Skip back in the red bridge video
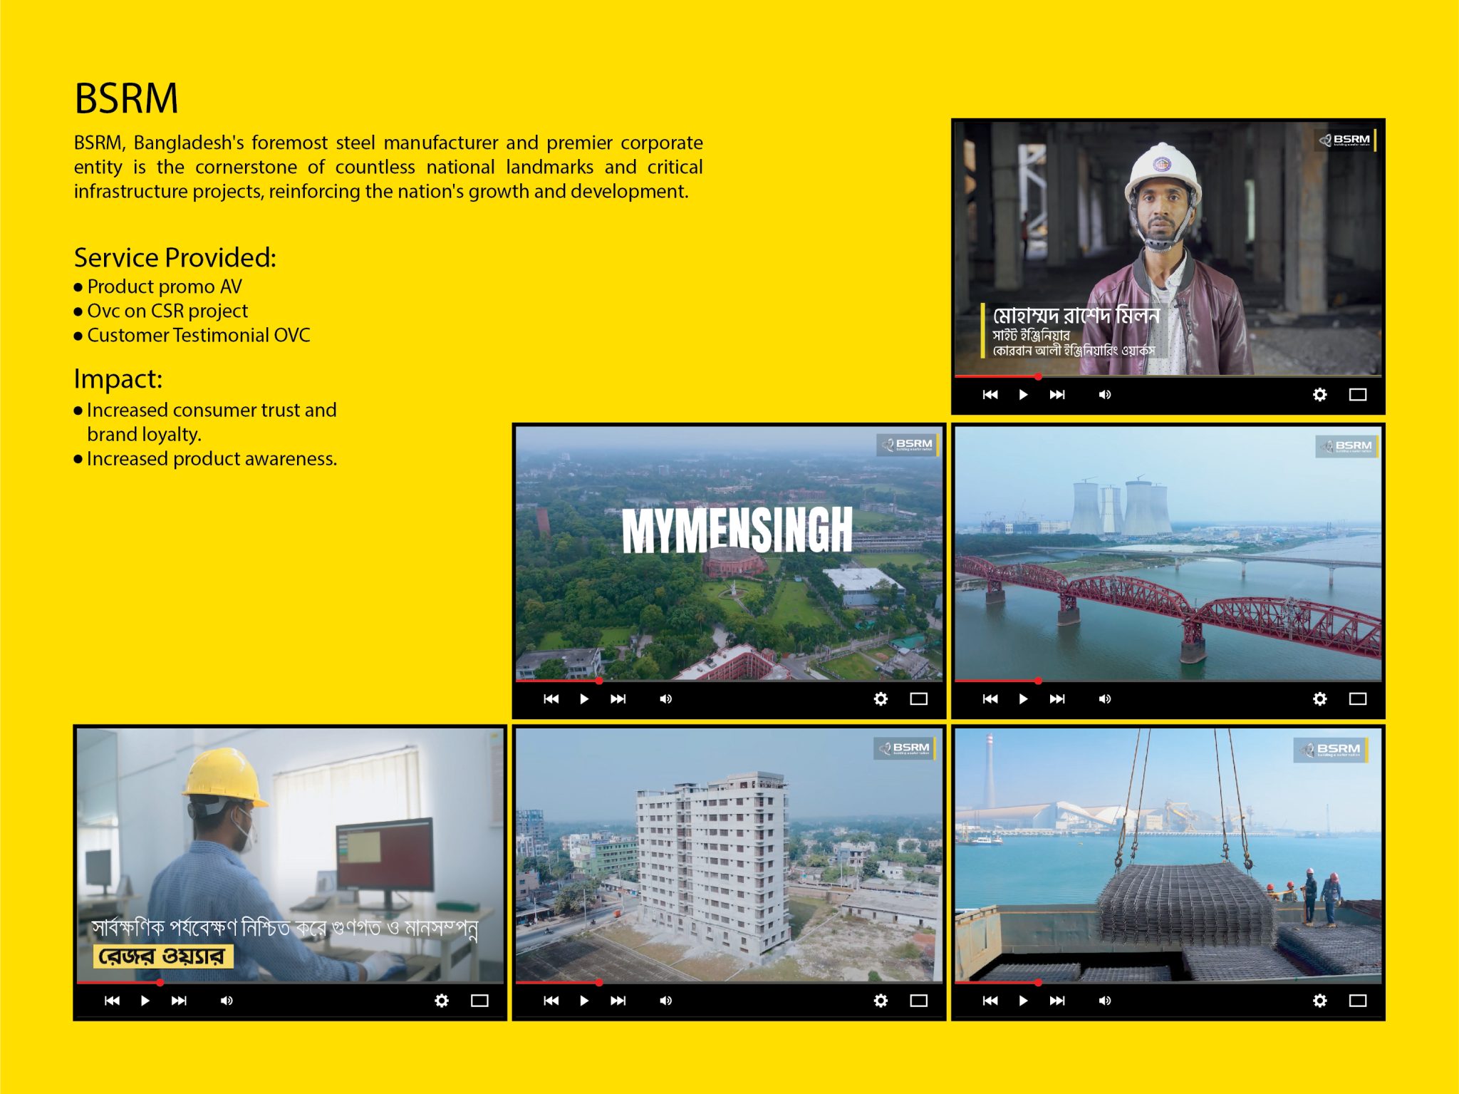 (x=990, y=699)
